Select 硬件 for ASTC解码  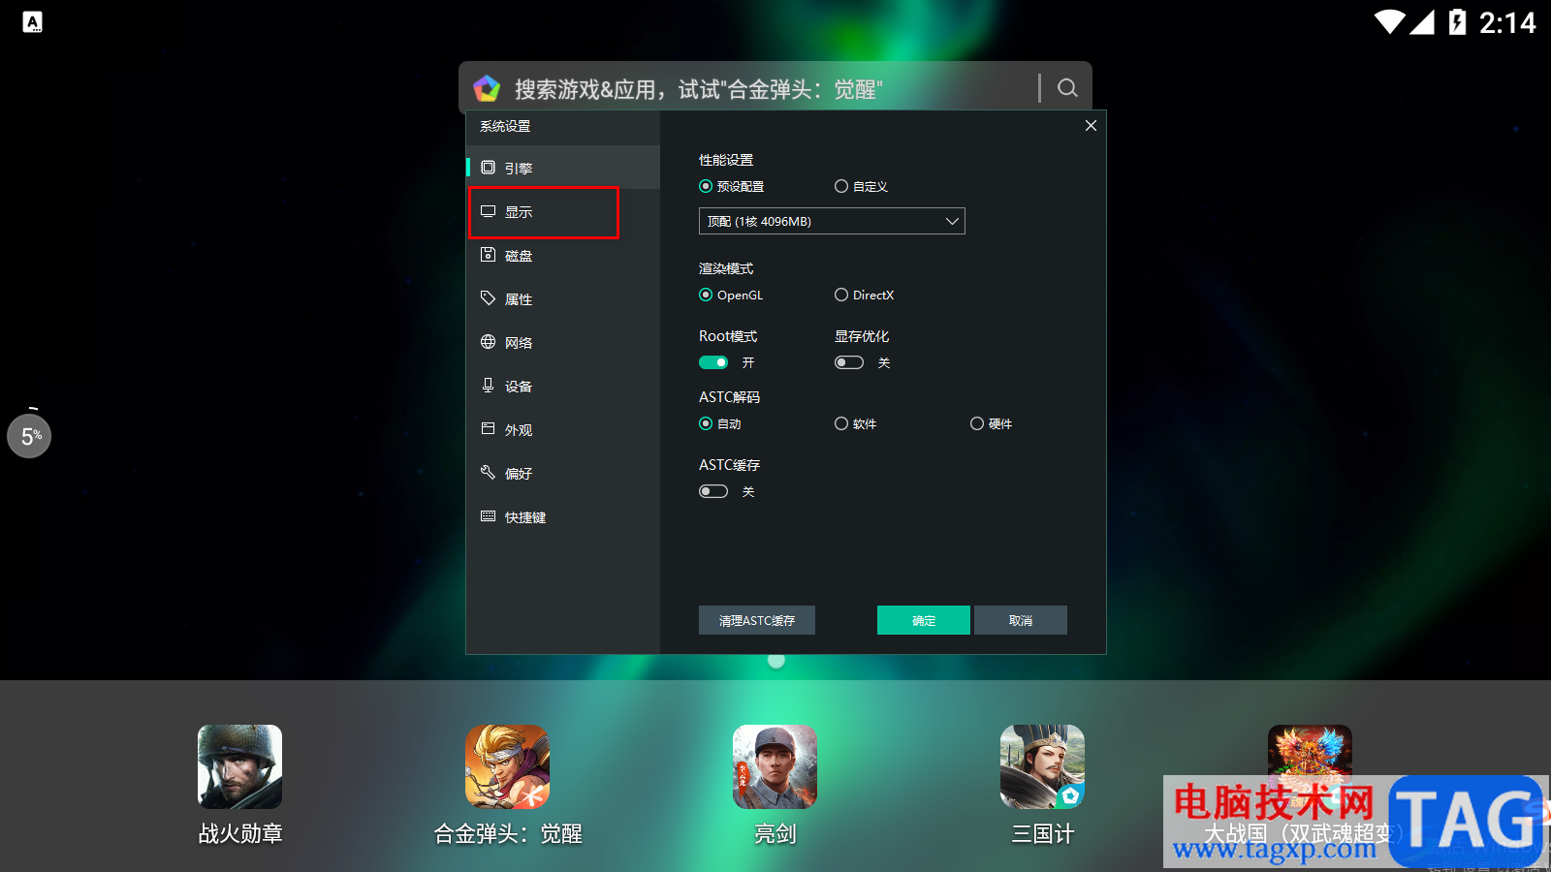click(992, 423)
